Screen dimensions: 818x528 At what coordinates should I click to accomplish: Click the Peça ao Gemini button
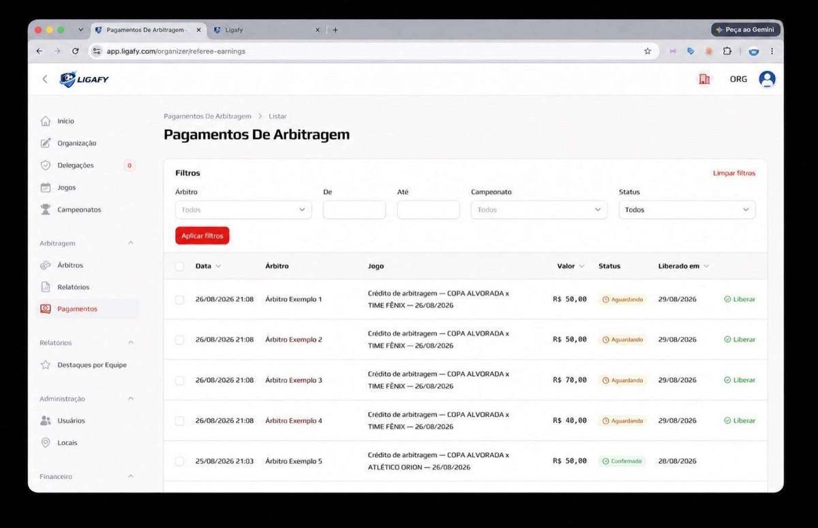[746, 30]
